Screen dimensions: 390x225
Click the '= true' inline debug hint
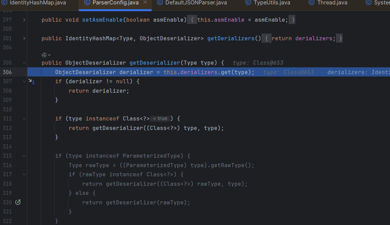coord(160,119)
